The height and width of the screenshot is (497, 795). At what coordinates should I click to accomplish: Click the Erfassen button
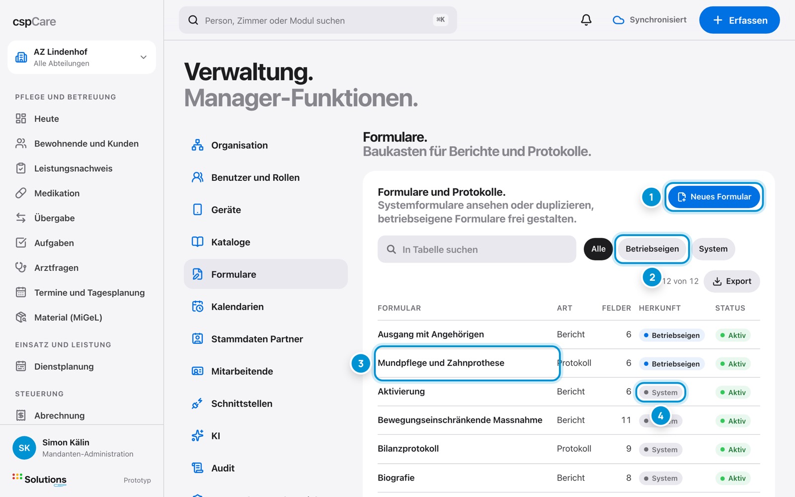pyautogui.click(x=739, y=20)
